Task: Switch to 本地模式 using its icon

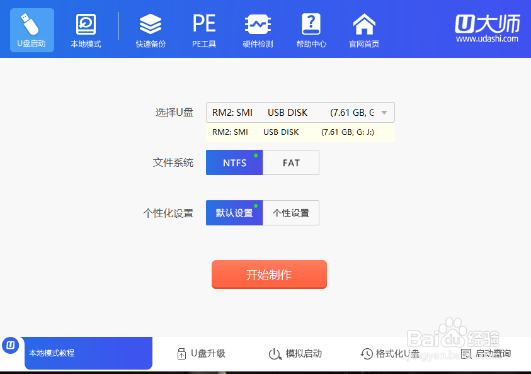Action: pos(85,30)
